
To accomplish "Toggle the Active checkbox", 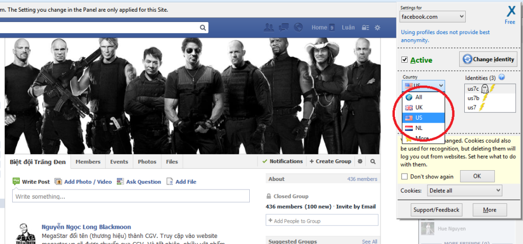I will point(405,60).
